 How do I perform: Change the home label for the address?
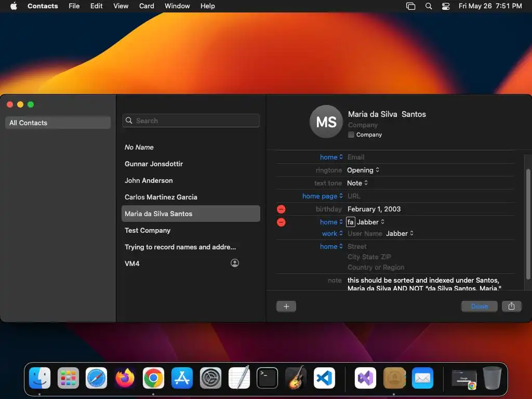331,246
